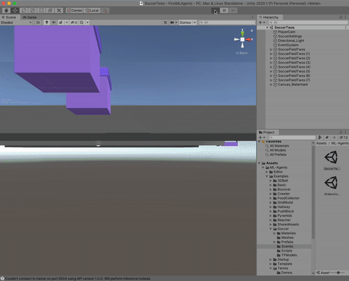Select the Scenes folder
Screen dimensions: 349x281
[x=287, y=246]
